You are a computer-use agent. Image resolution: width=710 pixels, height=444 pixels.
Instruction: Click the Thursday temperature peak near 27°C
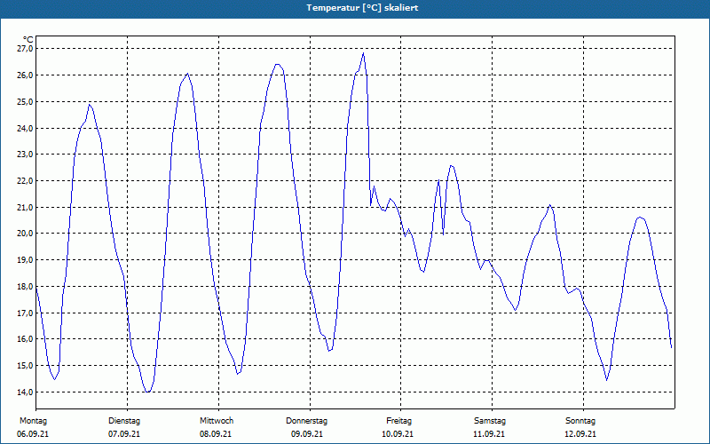(363, 53)
